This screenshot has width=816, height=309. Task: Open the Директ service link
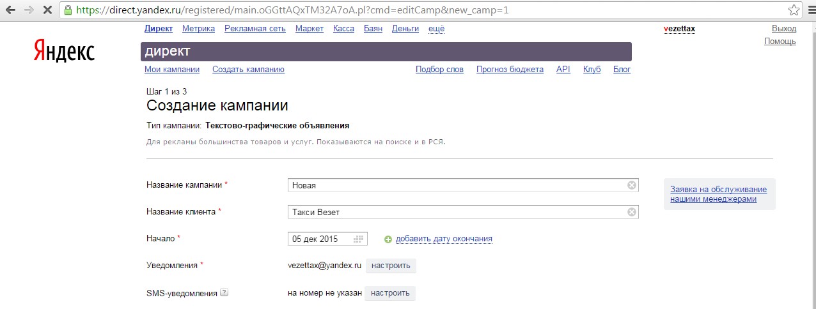159,29
